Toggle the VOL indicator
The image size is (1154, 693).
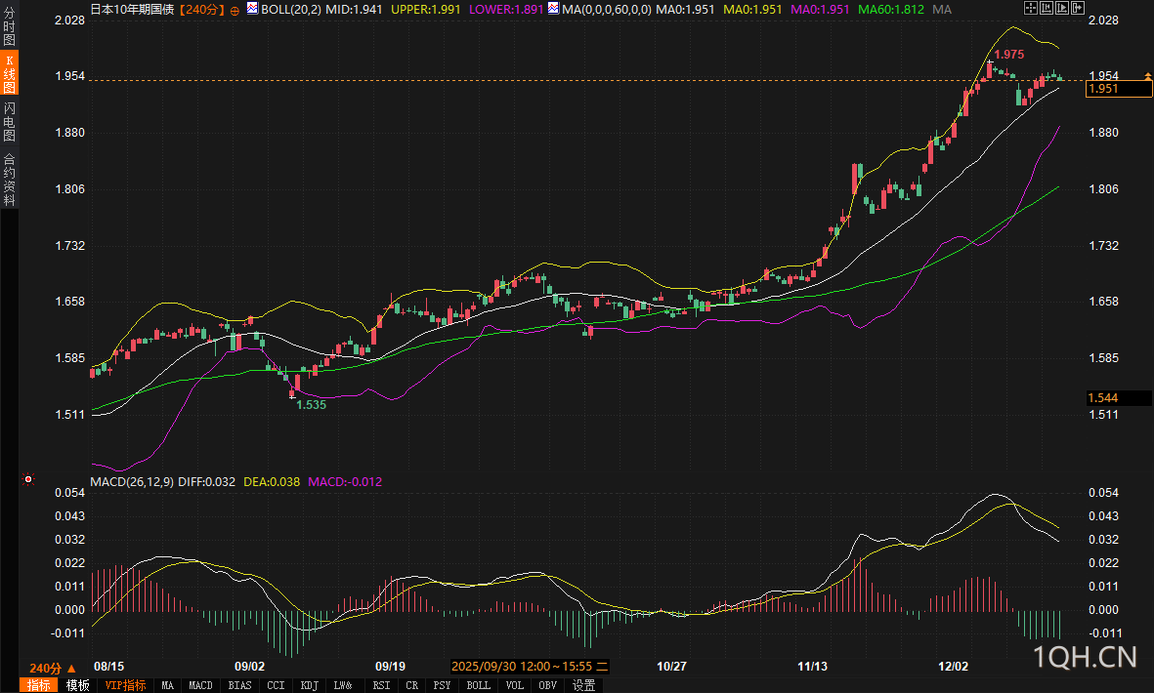pyautogui.click(x=517, y=685)
